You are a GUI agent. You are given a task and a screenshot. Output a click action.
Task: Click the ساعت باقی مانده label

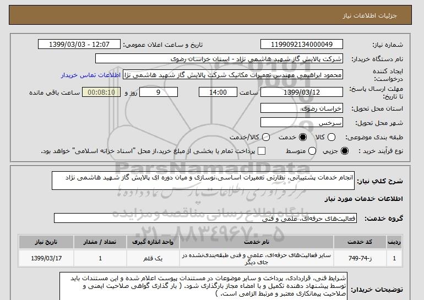(x=55, y=92)
